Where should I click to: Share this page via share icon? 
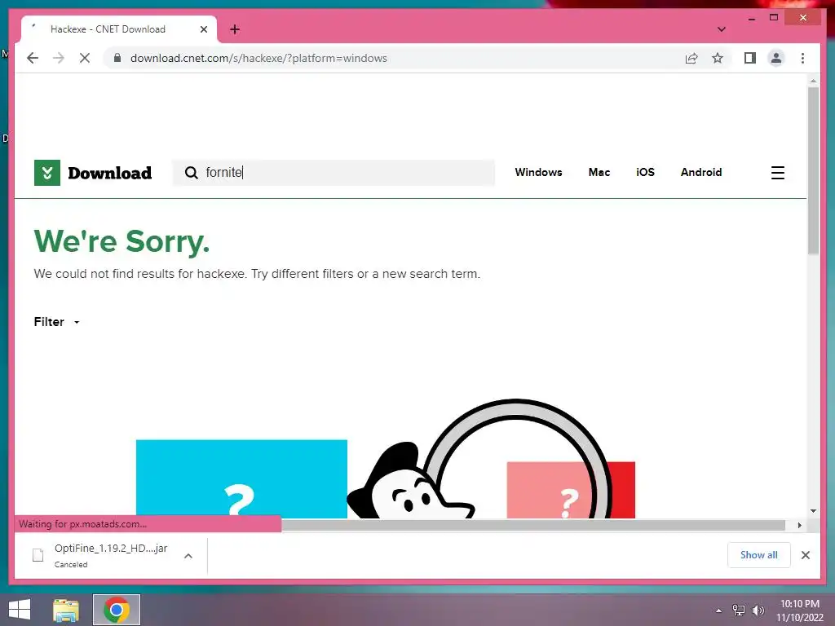pyautogui.click(x=691, y=58)
